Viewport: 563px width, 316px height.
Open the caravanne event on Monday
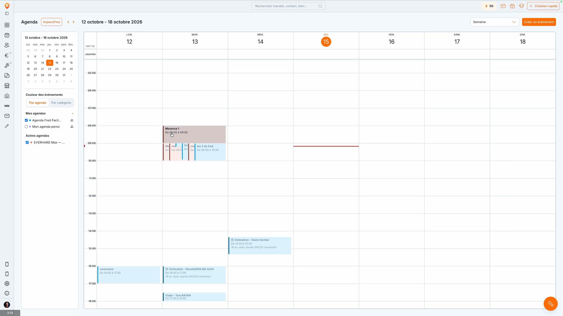pyautogui.click(x=129, y=275)
